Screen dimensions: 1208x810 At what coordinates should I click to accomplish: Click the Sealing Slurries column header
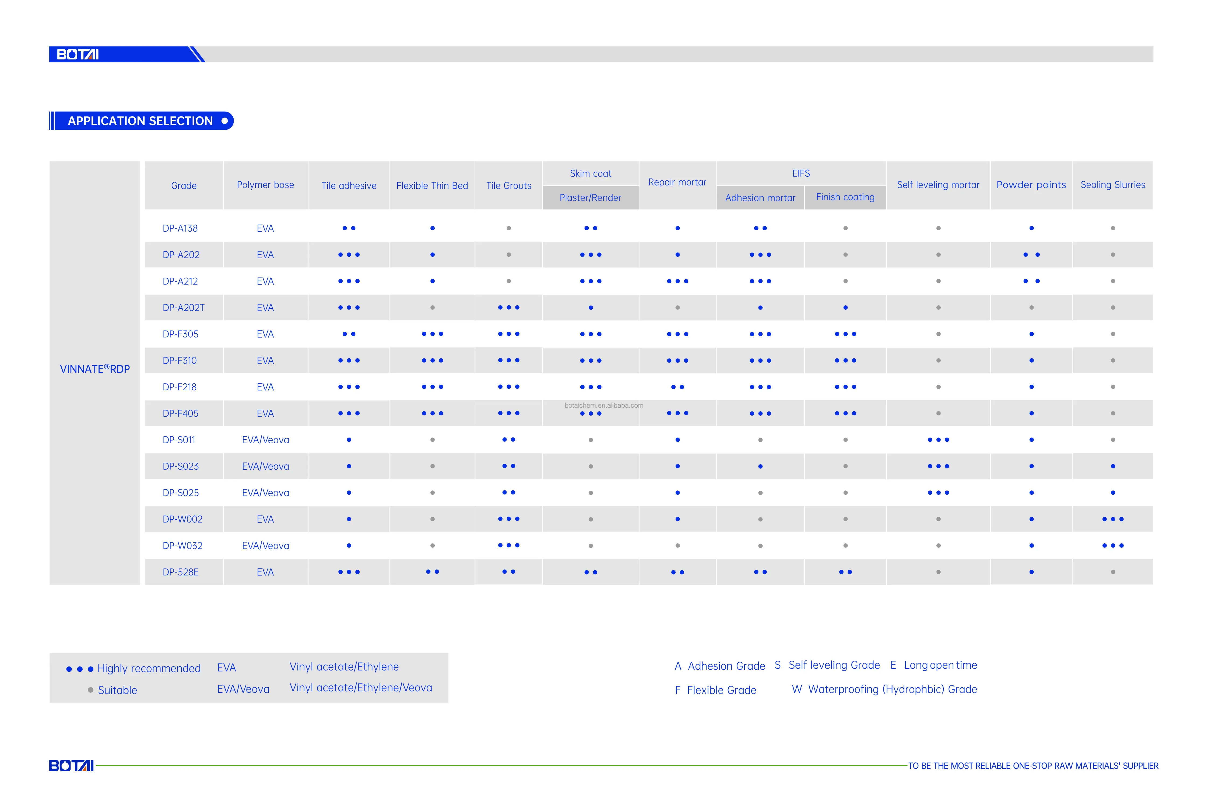click(1112, 185)
